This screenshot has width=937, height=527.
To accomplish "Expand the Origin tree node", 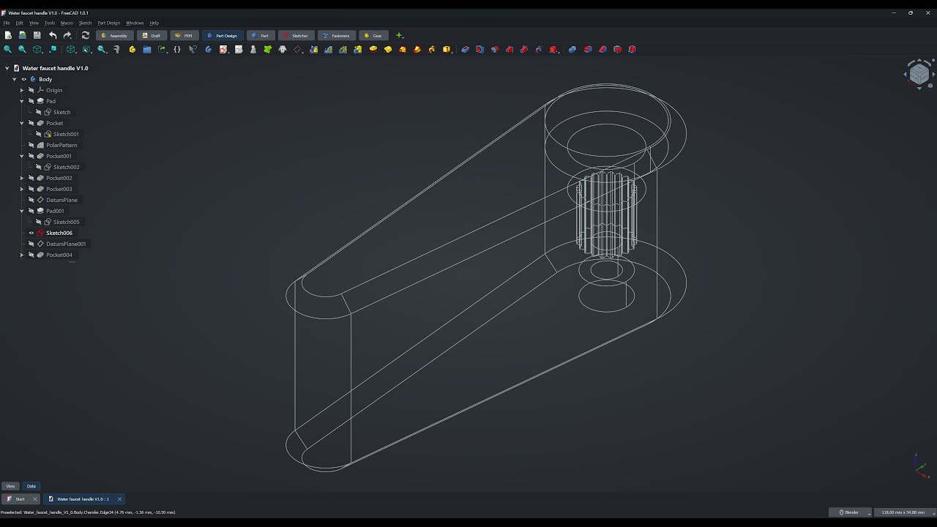I will pos(22,90).
